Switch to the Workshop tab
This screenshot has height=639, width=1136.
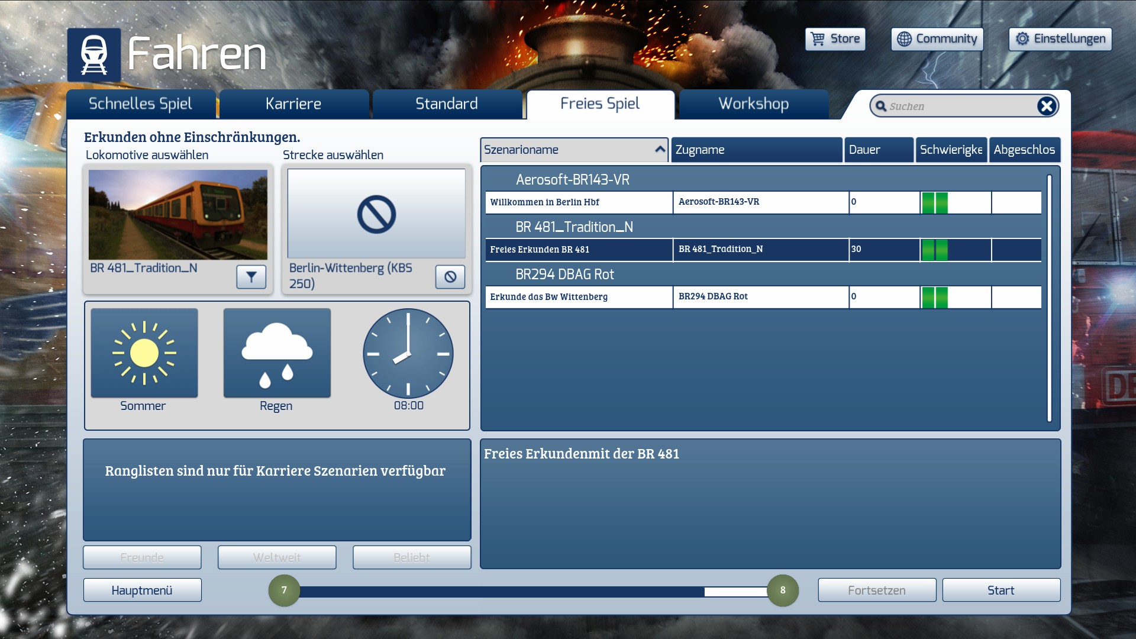(x=753, y=104)
